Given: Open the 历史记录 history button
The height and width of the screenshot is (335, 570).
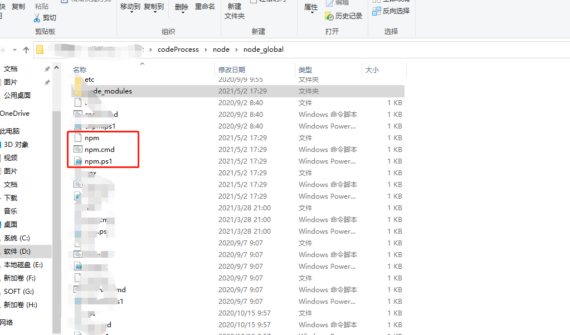Looking at the screenshot, I should 344,16.
